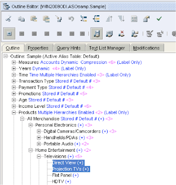The width and height of the screenshot is (176, 185).
Task: Select the Portable Audio member label
Action: coord(58,144)
